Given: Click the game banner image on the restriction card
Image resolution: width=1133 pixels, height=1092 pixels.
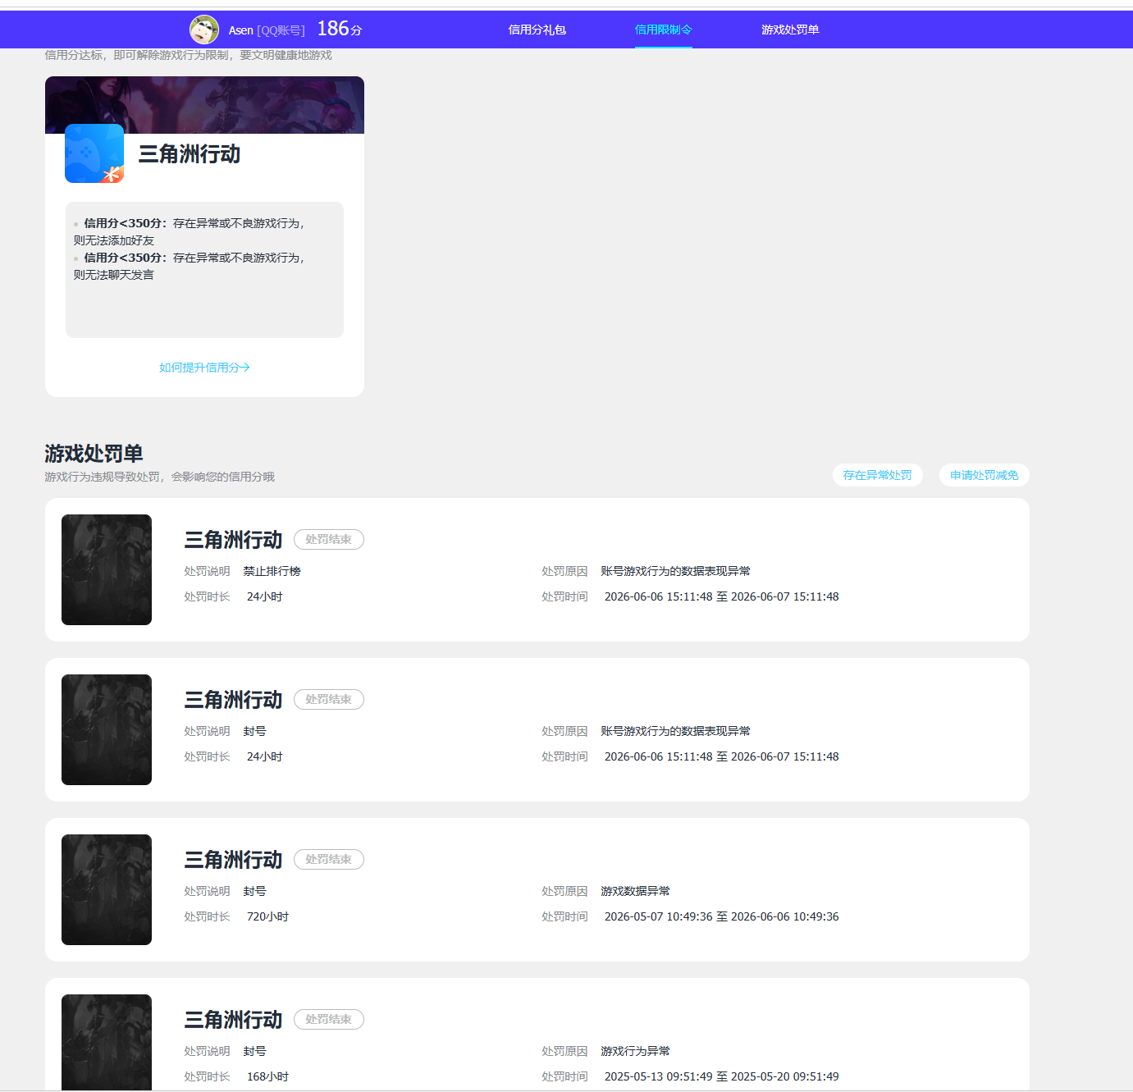Looking at the screenshot, I should click(204, 105).
